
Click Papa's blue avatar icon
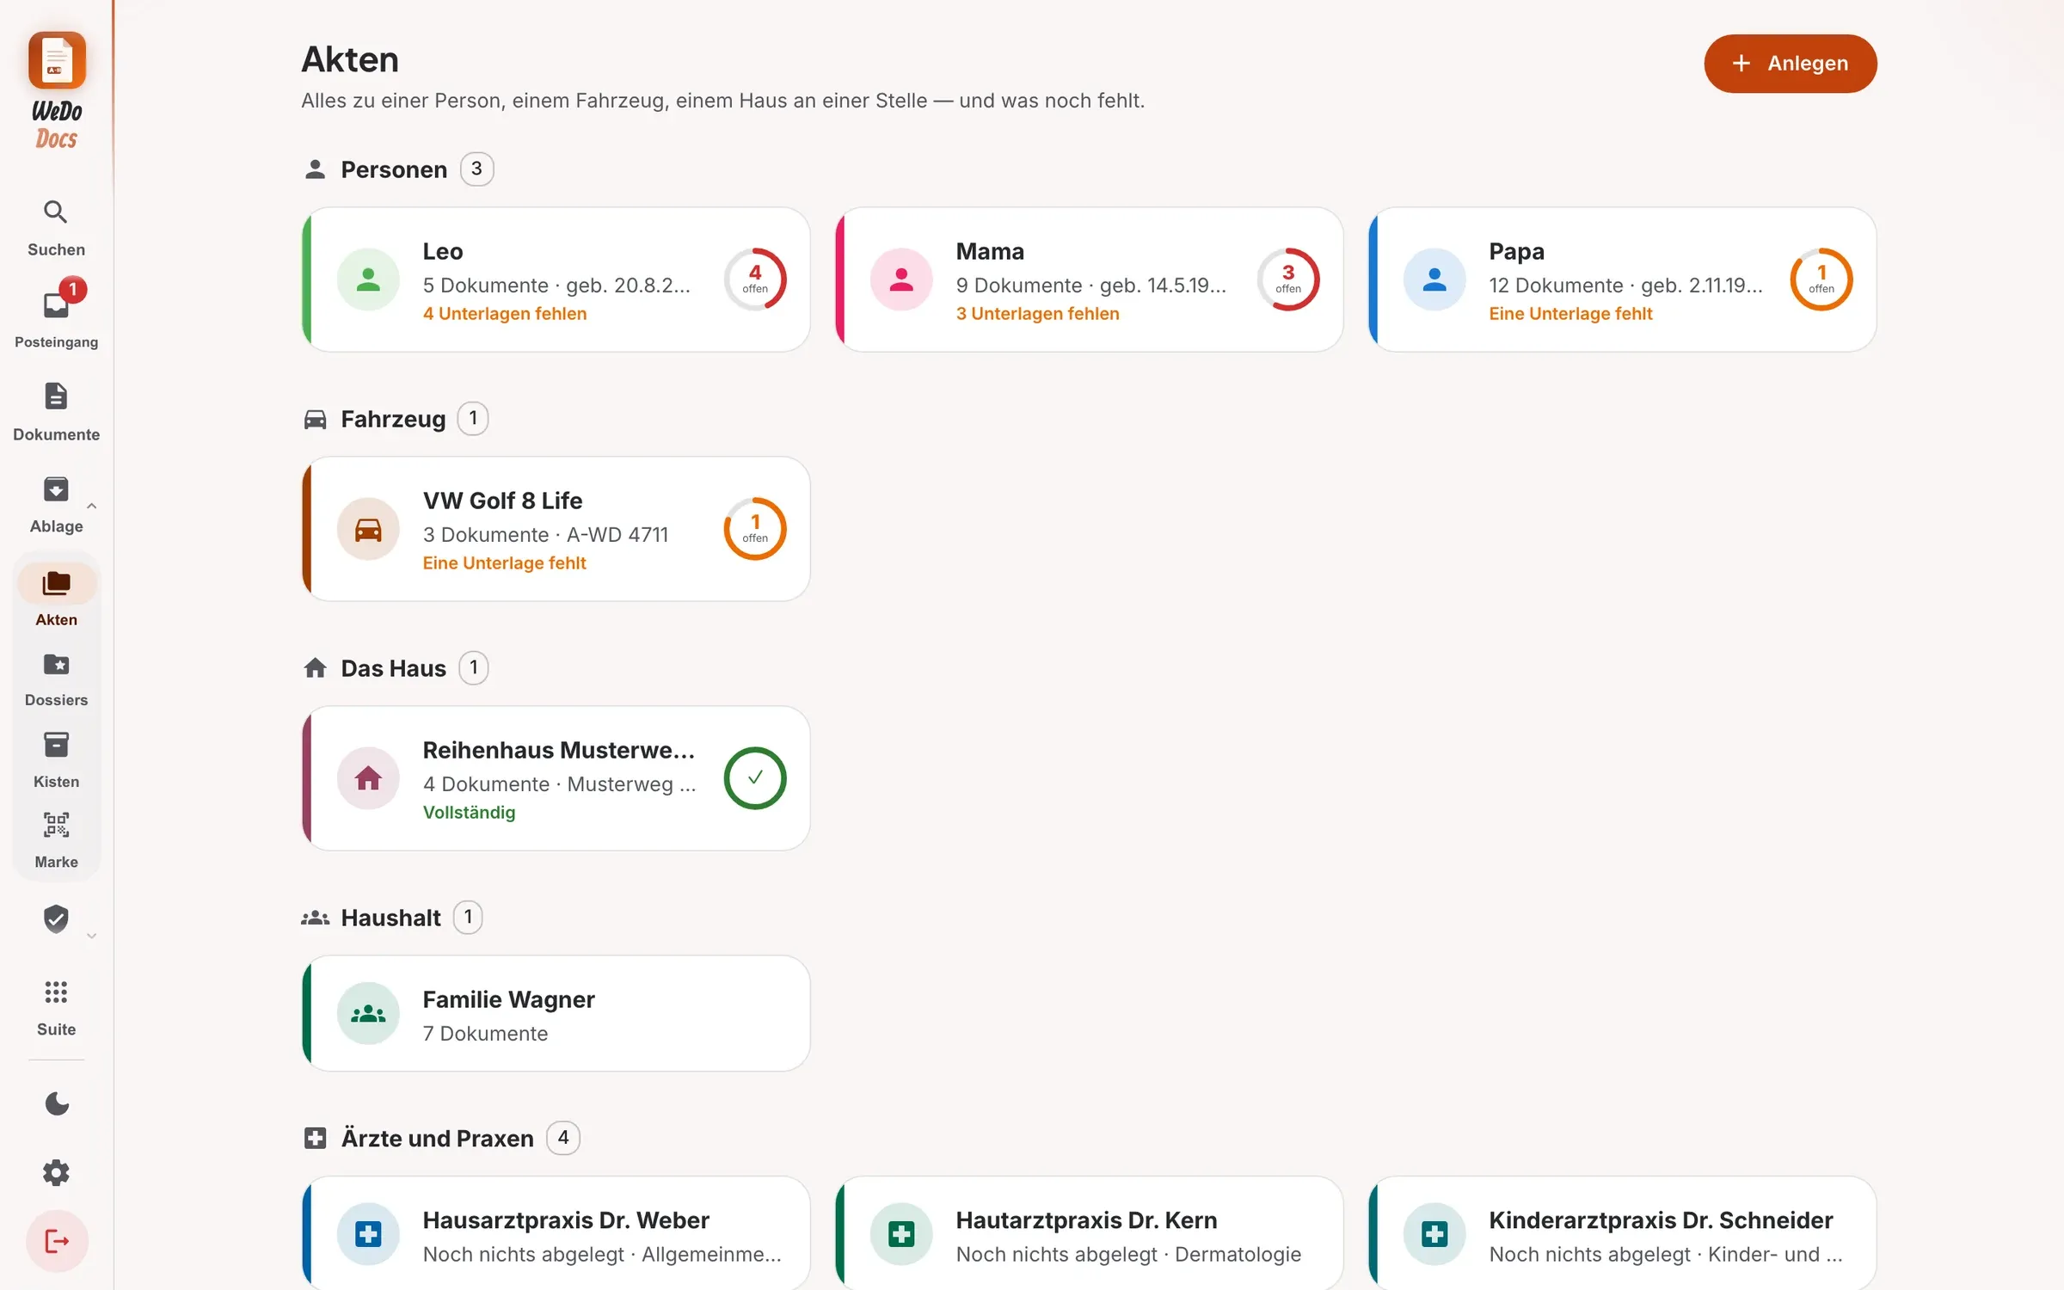pos(1434,279)
